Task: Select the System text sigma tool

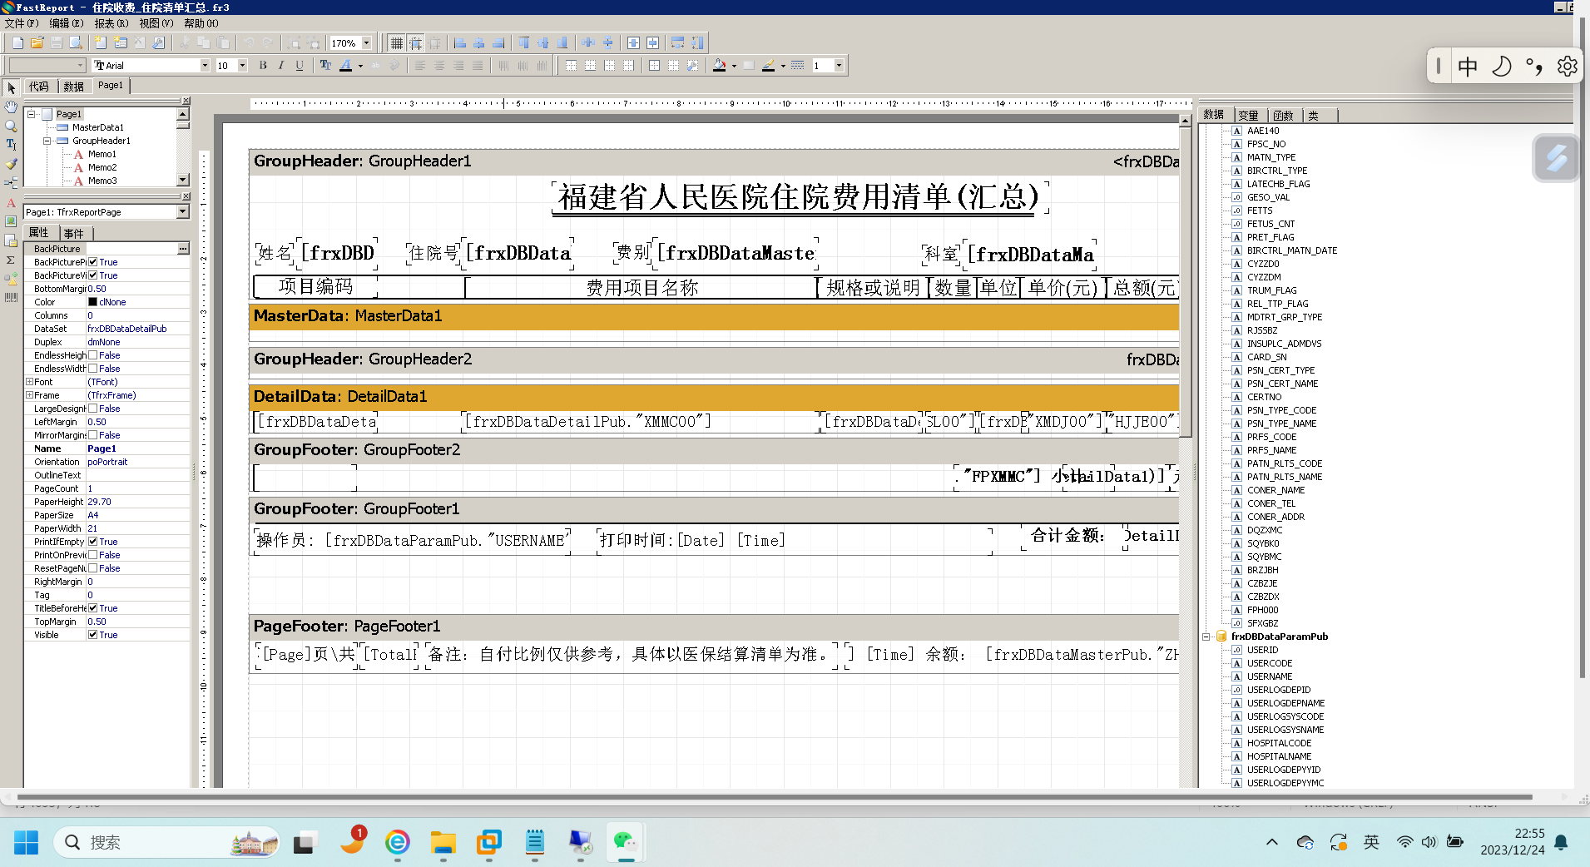Action: coord(11,260)
